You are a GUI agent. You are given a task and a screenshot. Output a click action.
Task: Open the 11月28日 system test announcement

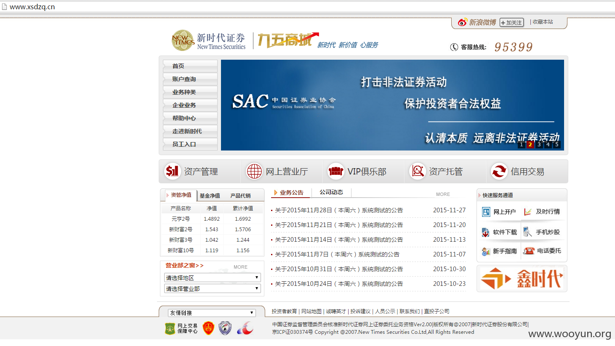click(339, 210)
